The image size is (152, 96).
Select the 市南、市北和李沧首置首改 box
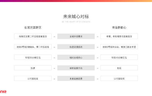coord(119,36)
